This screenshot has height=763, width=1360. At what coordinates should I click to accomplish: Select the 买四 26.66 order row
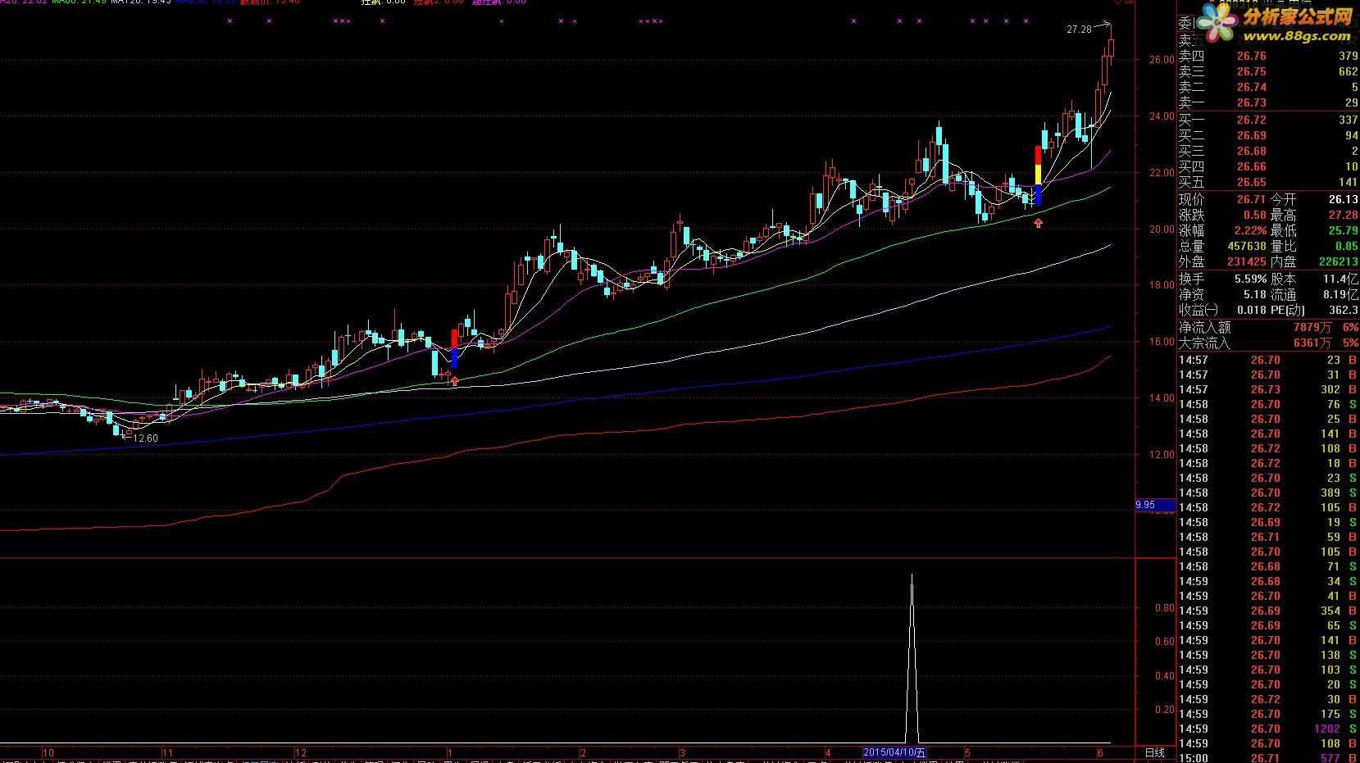pos(1268,166)
